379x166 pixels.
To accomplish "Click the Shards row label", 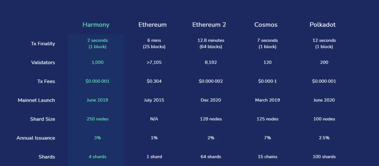I will click(47, 157).
